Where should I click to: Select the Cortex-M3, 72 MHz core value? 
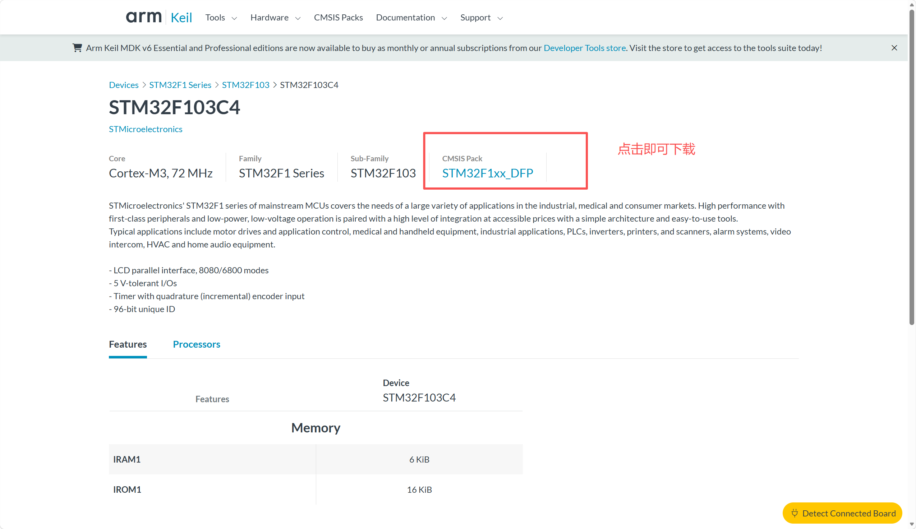(161, 173)
